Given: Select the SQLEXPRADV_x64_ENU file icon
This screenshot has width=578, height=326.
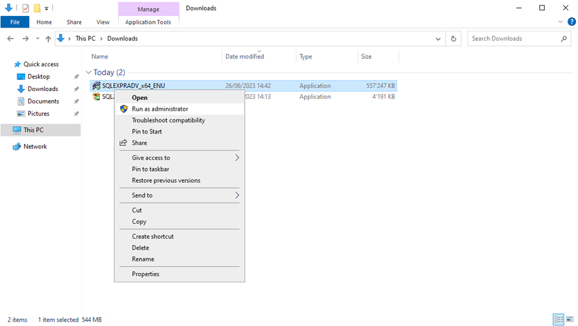Looking at the screenshot, I should coord(96,85).
